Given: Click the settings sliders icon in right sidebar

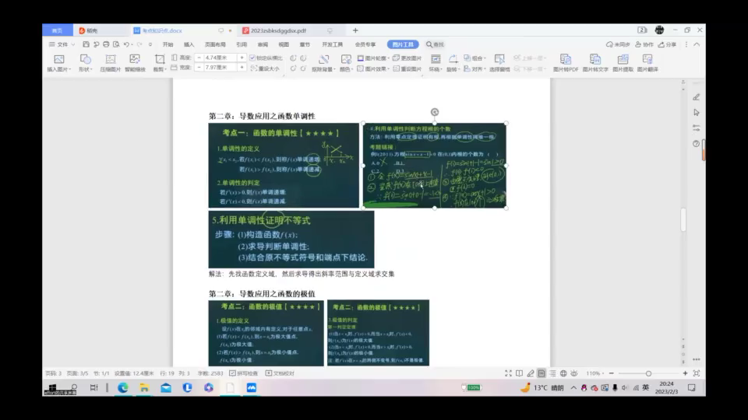Looking at the screenshot, I should [x=697, y=128].
